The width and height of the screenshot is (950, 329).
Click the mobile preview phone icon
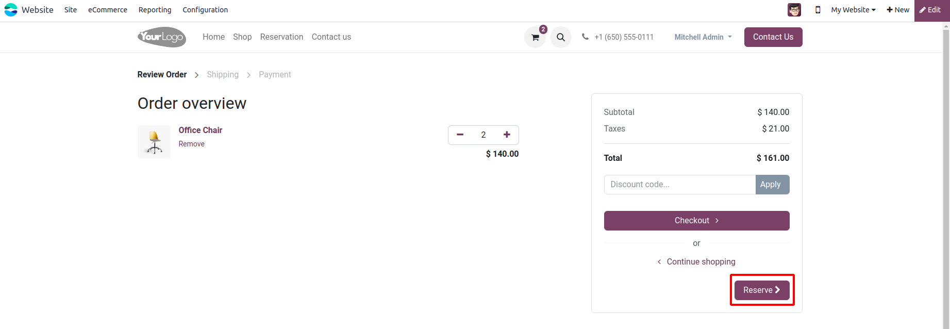click(818, 10)
